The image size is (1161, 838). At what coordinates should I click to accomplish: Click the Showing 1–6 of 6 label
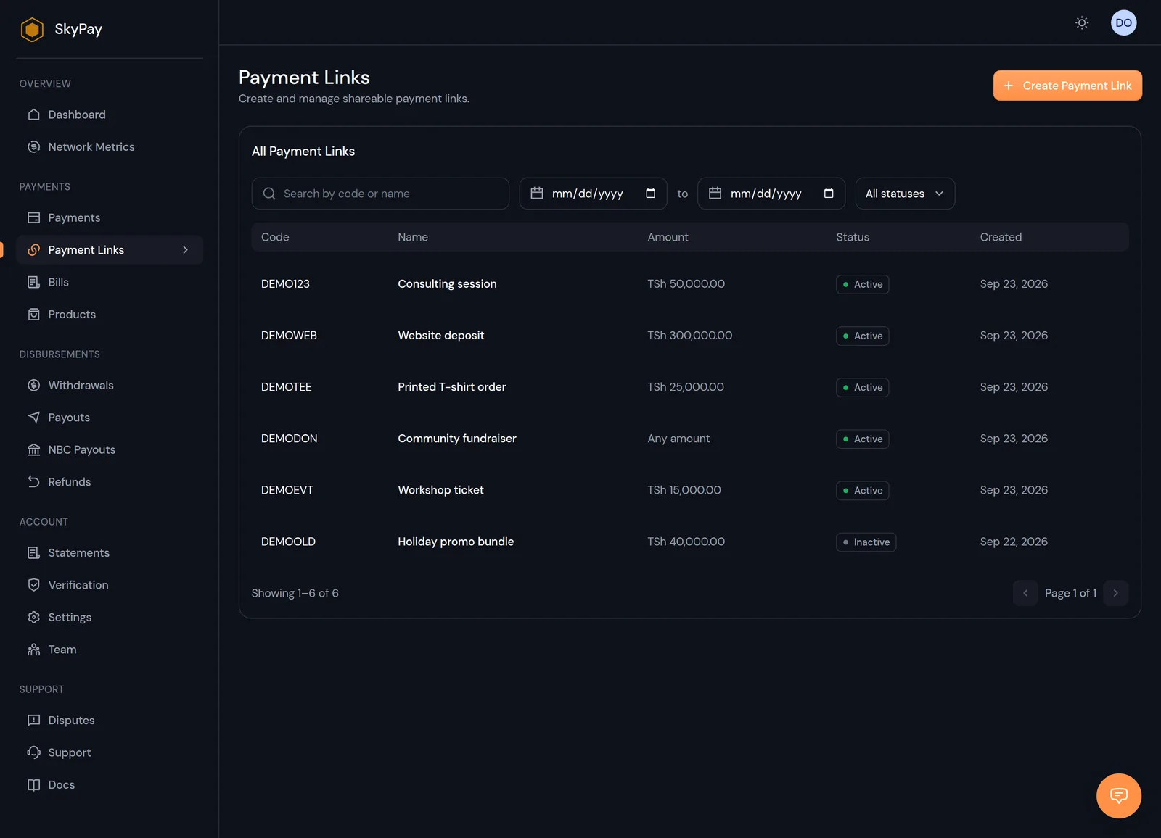(295, 593)
